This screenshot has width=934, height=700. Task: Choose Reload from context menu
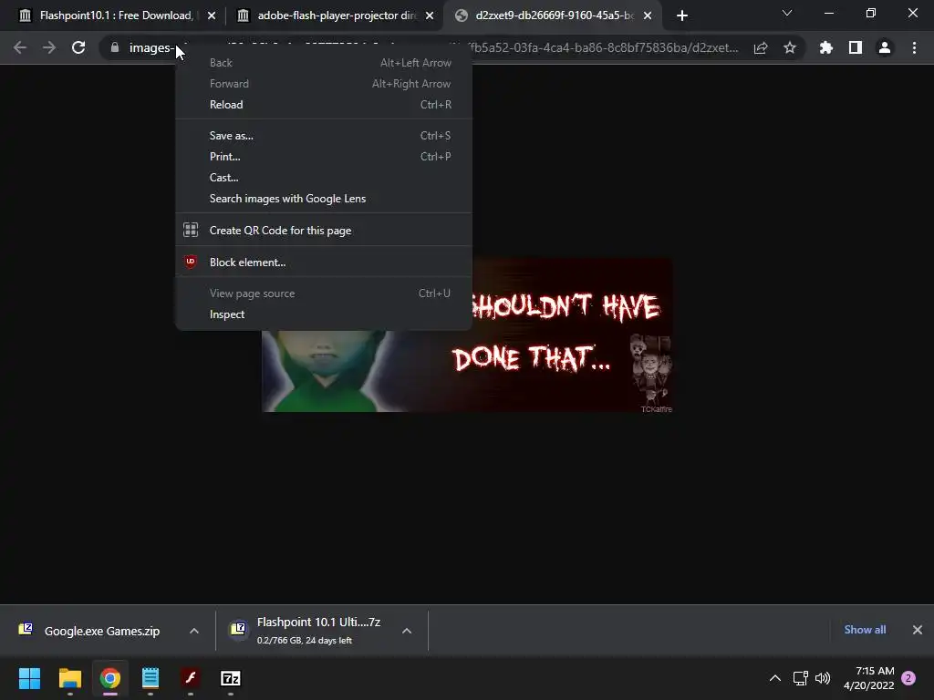tap(324, 104)
